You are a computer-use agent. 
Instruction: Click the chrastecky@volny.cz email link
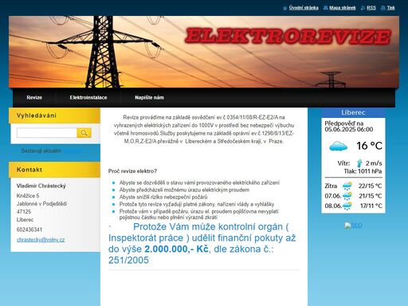pos(41,240)
